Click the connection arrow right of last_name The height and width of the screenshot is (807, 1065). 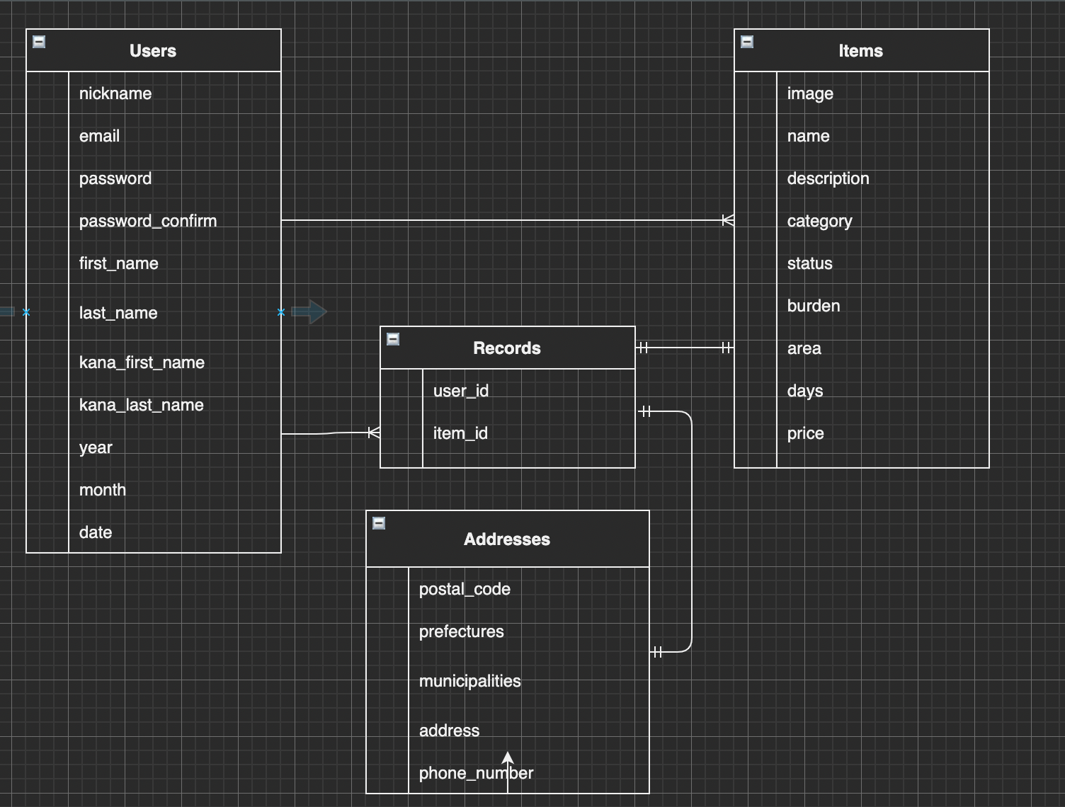[309, 311]
